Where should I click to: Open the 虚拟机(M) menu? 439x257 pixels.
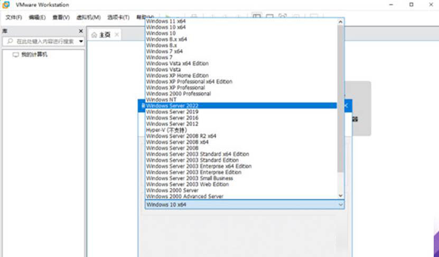(88, 17)
